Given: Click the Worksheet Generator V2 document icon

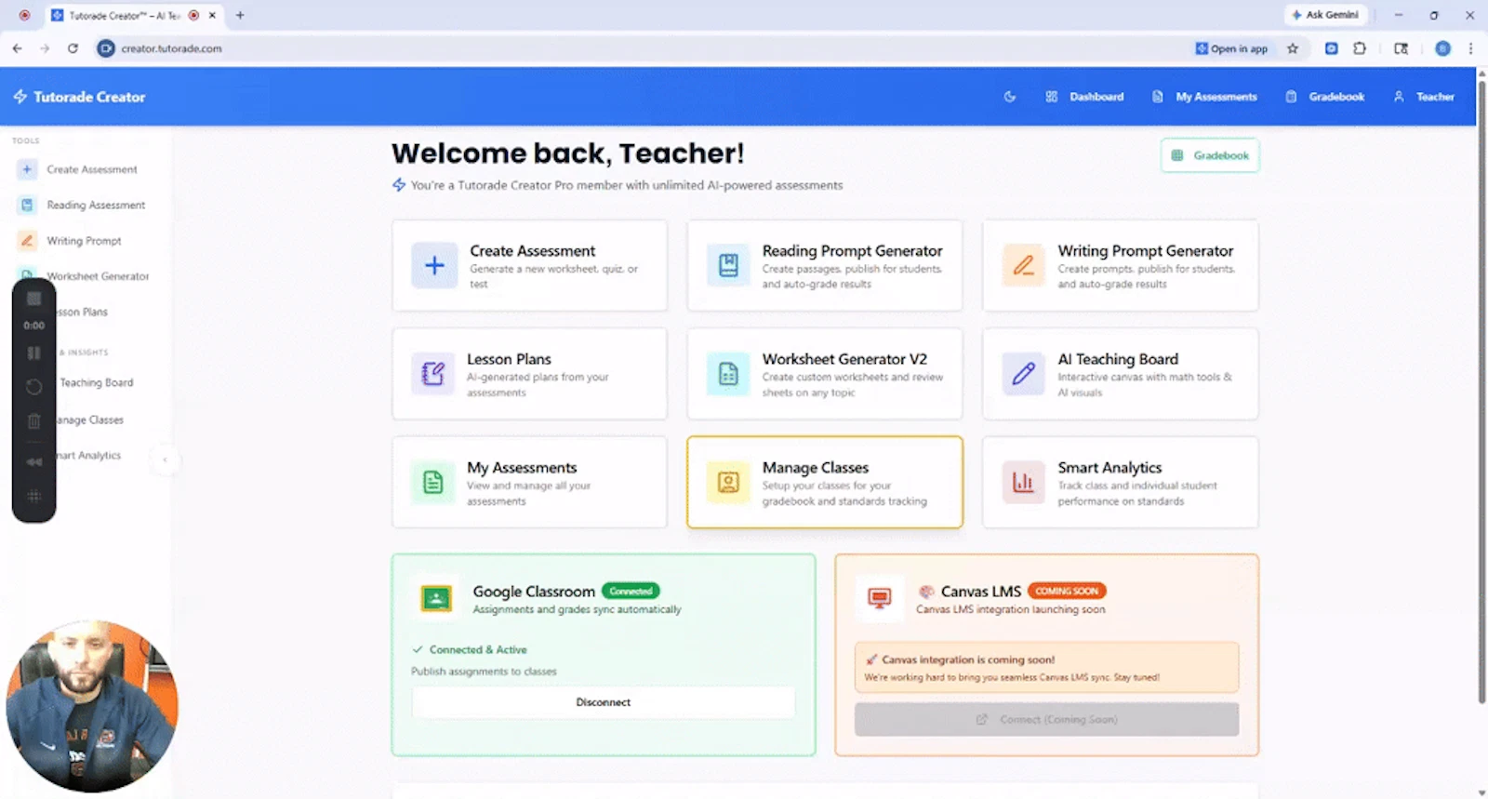Looking at the screenshot, I should [x=728, y=374].
